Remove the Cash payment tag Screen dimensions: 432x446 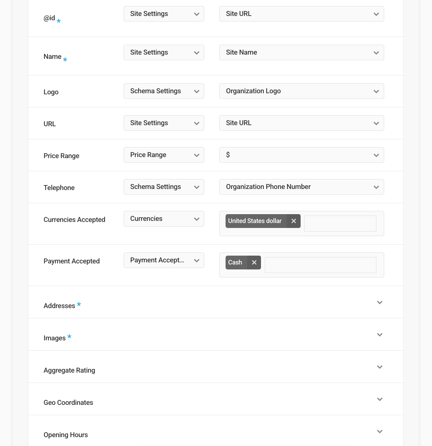pyautogui.click(x=254, y=262)
